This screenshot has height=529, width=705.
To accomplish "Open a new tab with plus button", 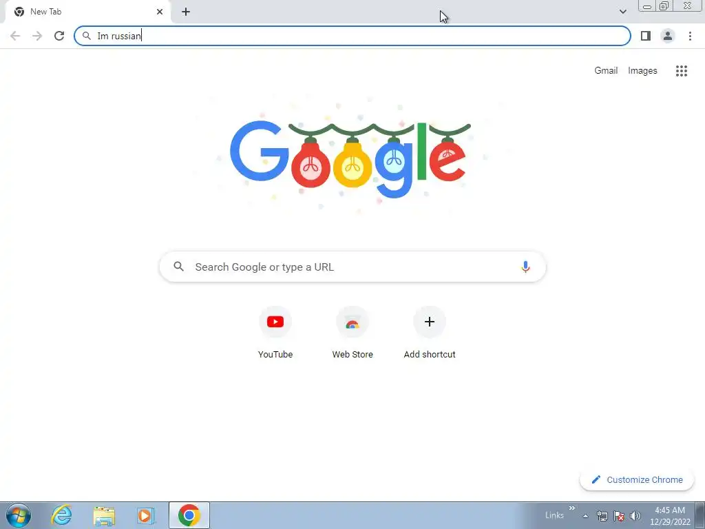I will [x=186, y=12].
